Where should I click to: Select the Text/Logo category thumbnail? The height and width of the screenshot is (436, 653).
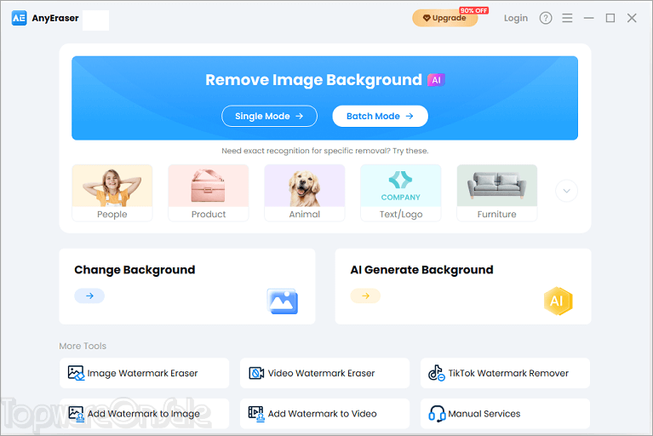point(401,192)
